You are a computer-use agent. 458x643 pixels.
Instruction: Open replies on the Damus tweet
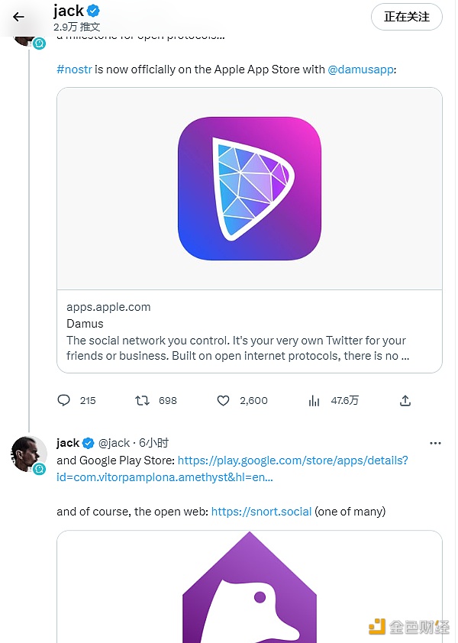pos(64,400)
